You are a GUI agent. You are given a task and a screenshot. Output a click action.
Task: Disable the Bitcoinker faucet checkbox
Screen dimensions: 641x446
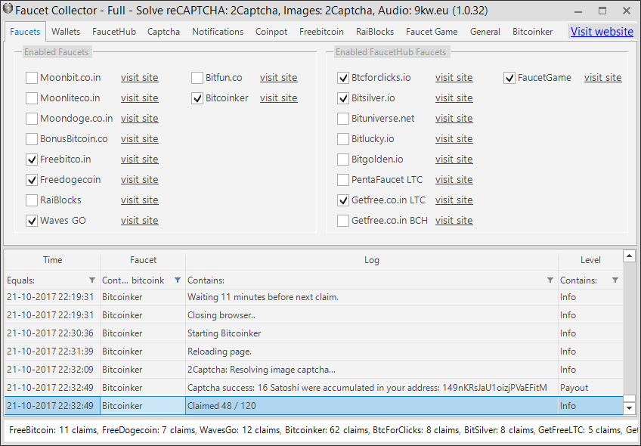[x=197, y=98]
